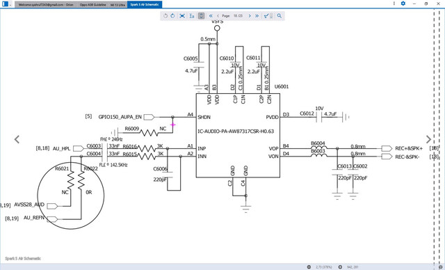Select bead label B6003
Image resolution: width=445 pixels, height=270 pixels.
(318, 151)
